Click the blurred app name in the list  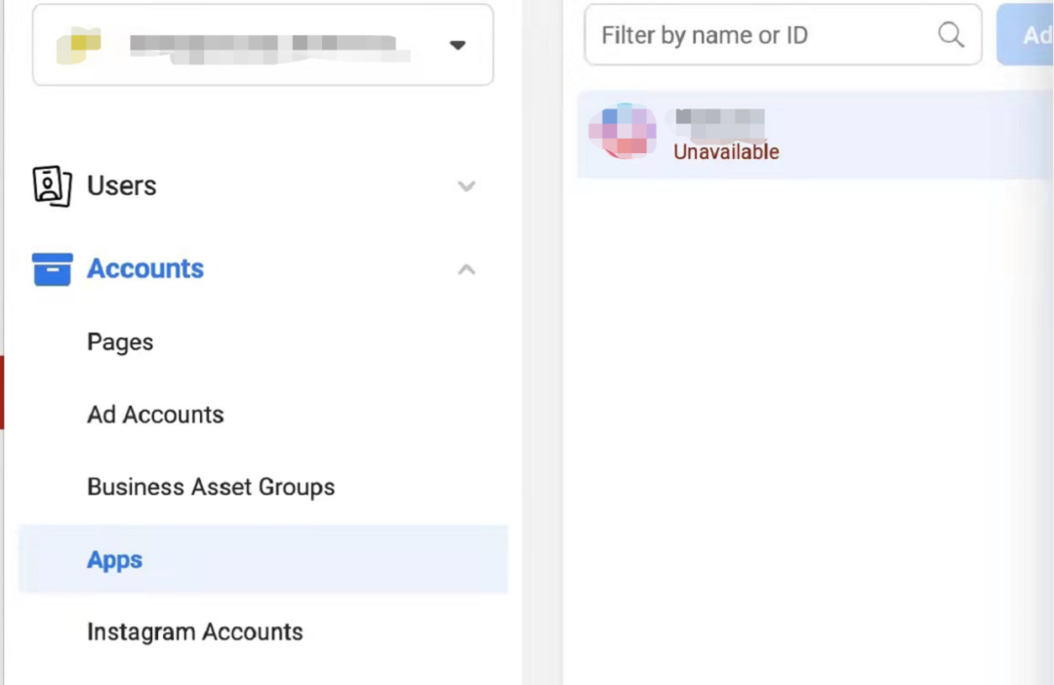pos(719,120)
